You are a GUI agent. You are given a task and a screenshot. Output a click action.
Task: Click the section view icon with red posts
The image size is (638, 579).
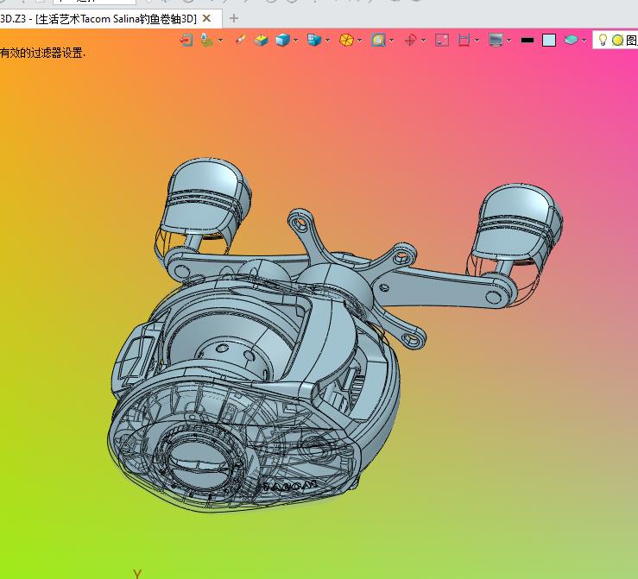[464, 41]
